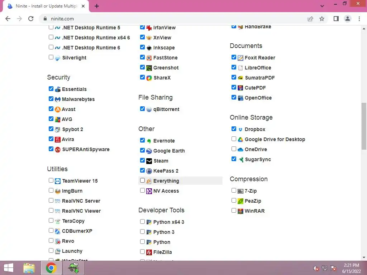
Task: Click the PeaZip icon
Action: (240, 201)
